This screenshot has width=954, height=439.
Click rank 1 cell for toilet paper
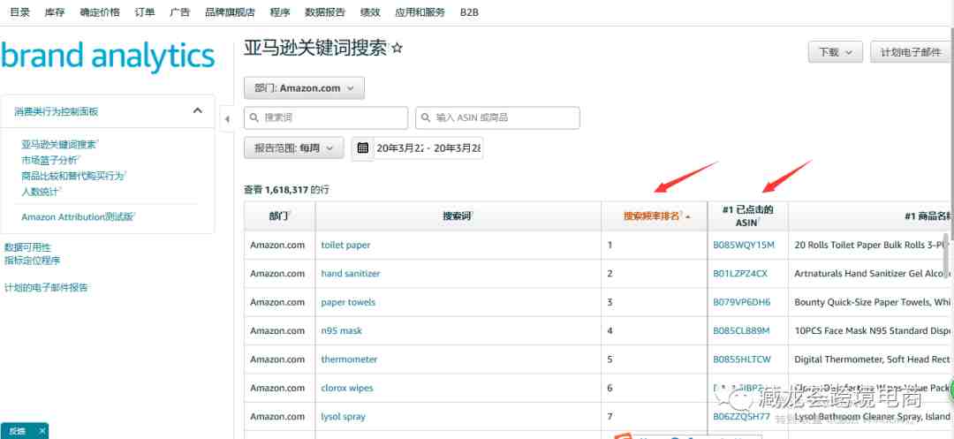(654, 245)
